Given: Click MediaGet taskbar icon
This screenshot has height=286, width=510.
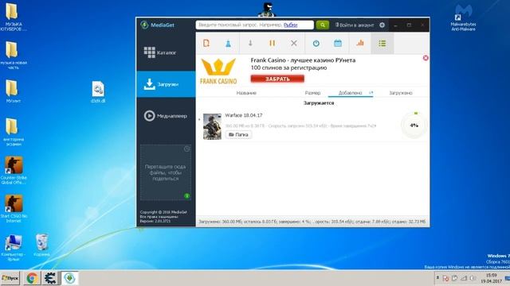Looking at the screenshot, I should 69,278.
